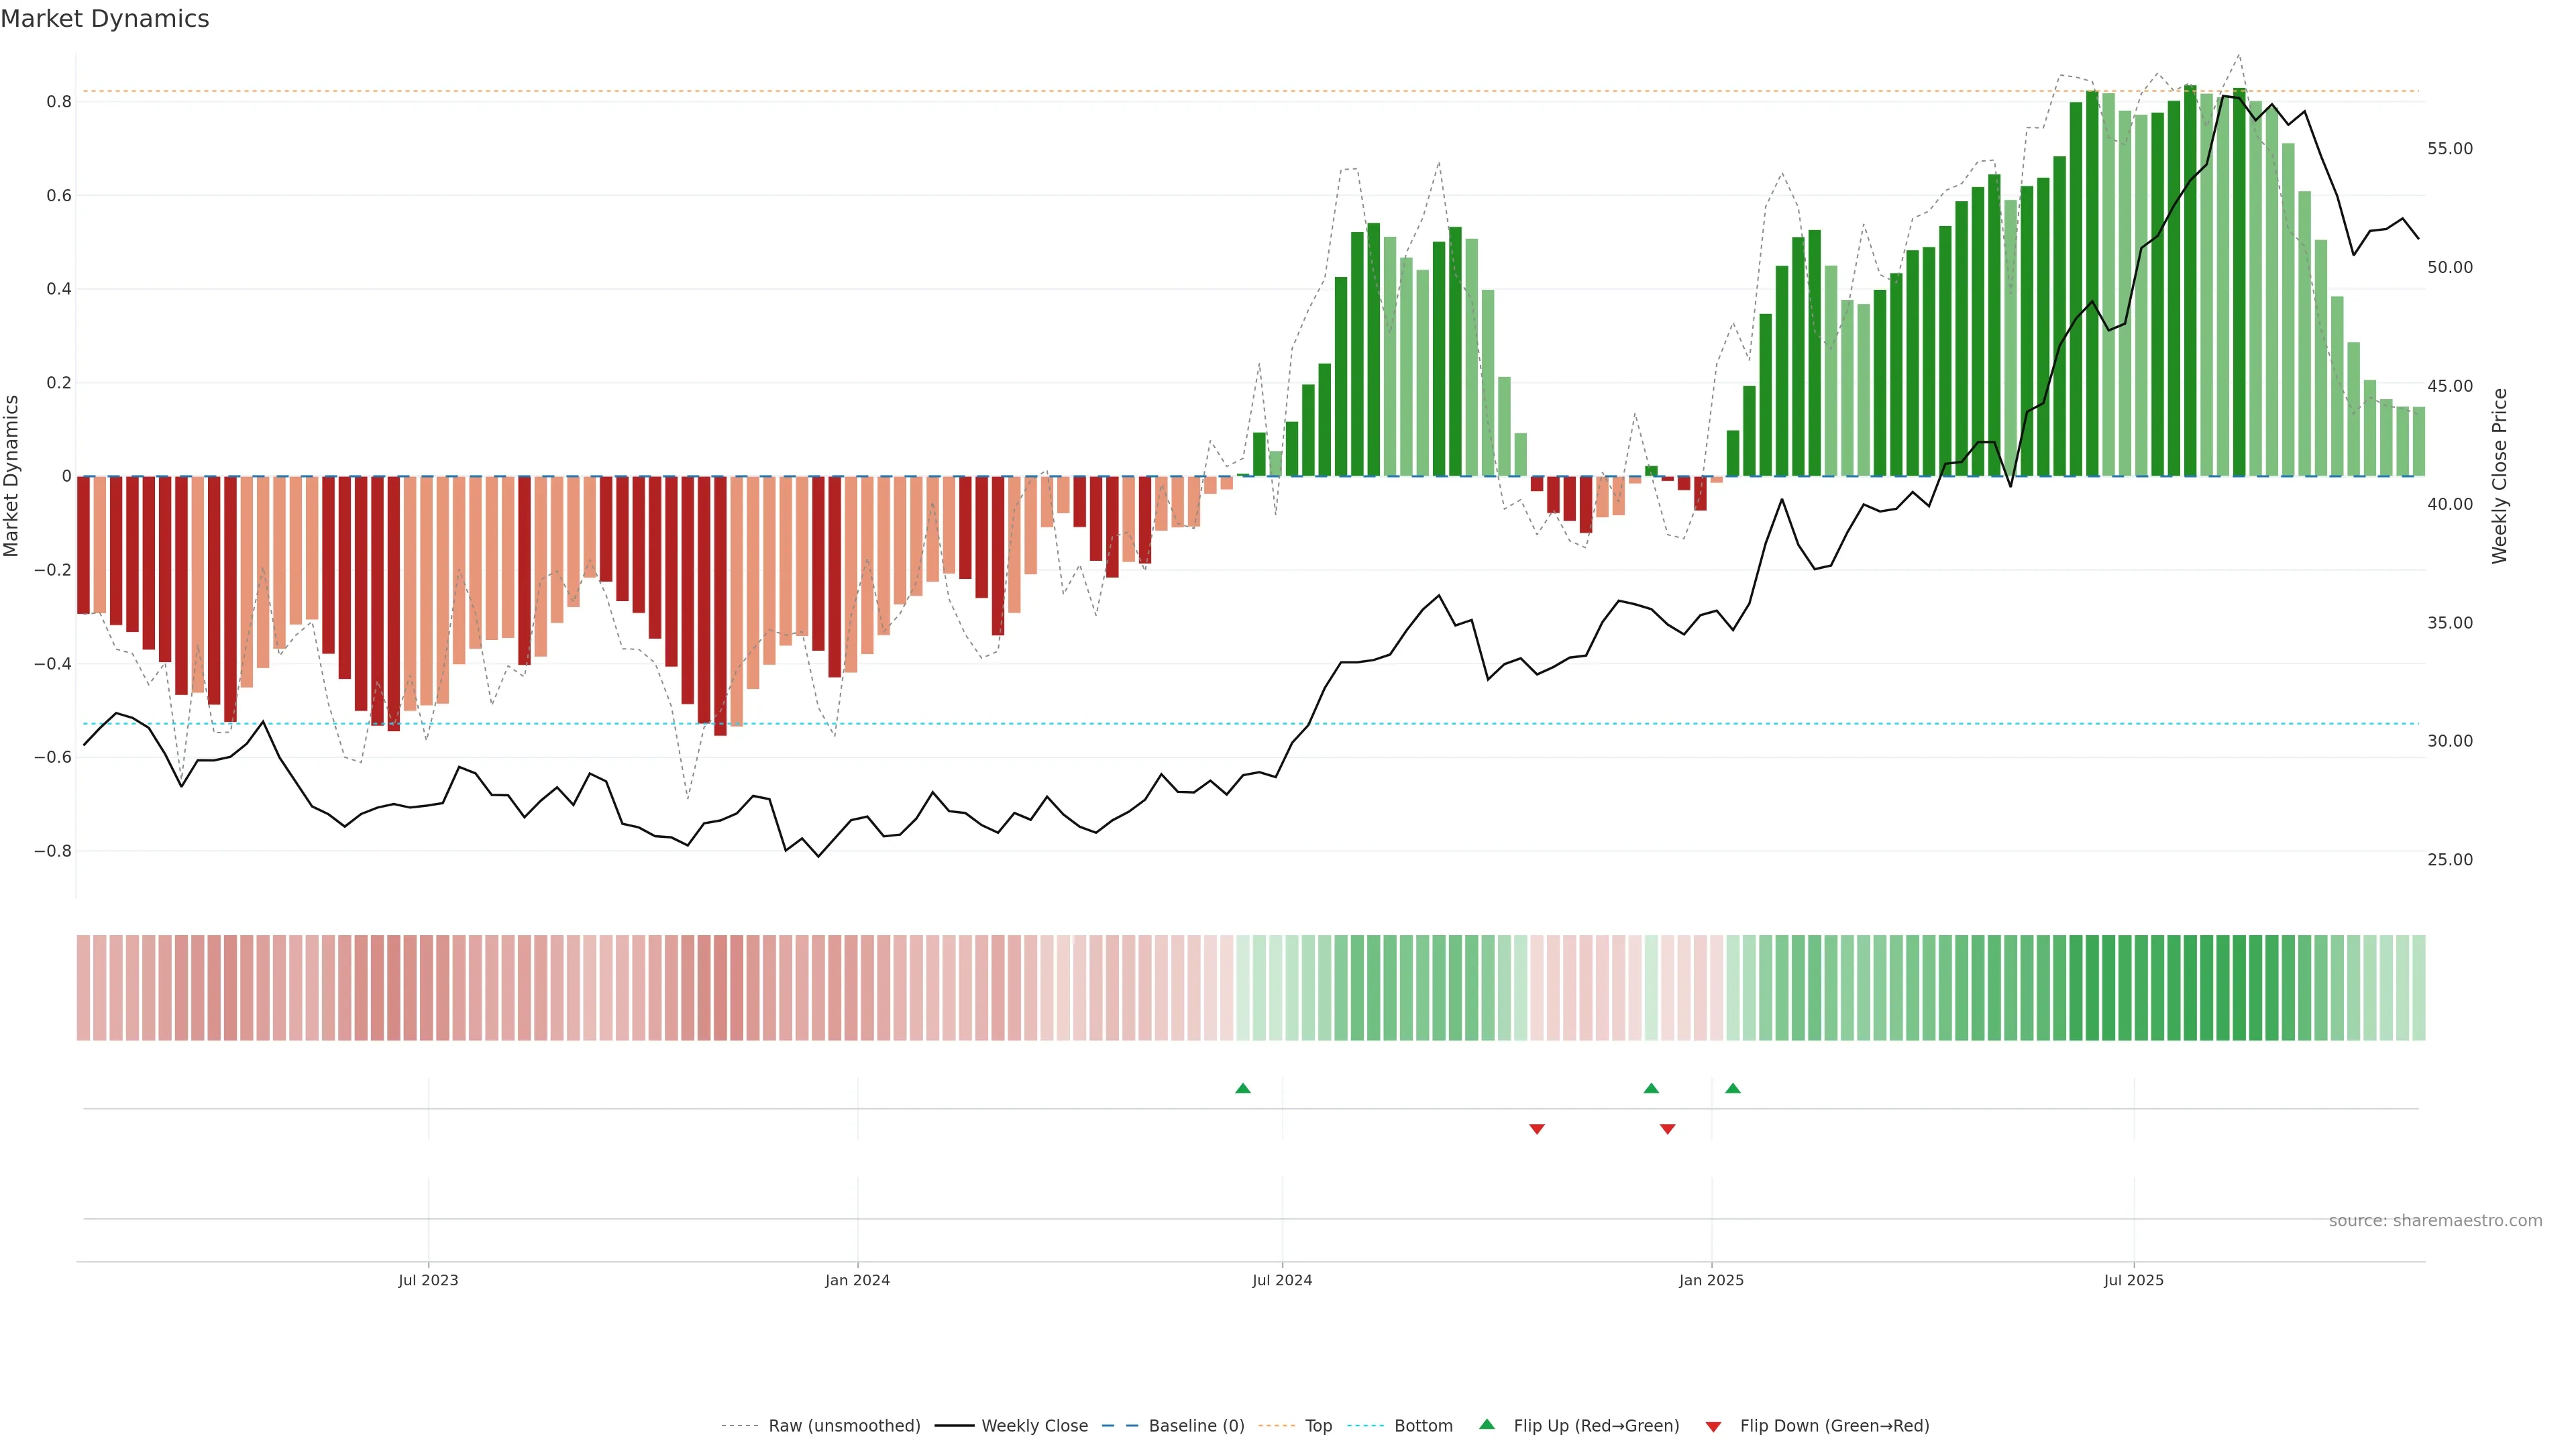Screen dimensions: 2576x1449
Task: Toggle the Bottom legend entry
Action: click(1423, 1426)
